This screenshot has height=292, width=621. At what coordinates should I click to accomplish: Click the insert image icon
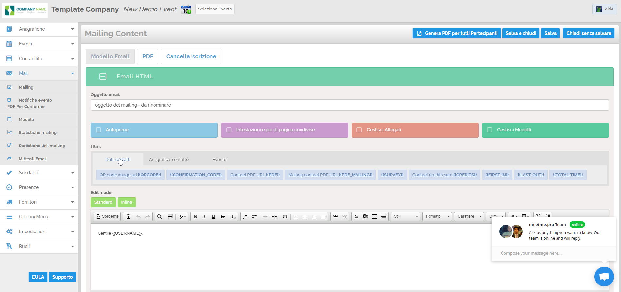pyautogui.click(x=356, y=216)
